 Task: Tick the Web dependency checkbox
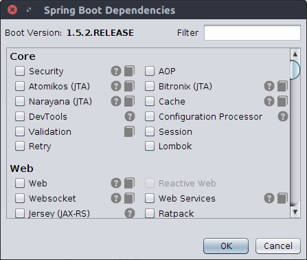[20, 183]
